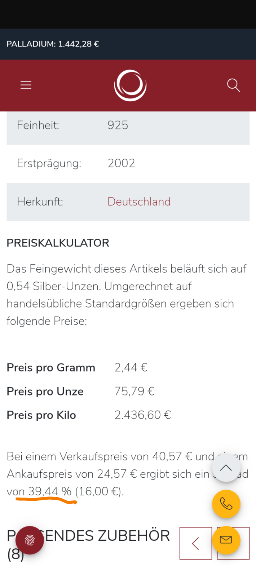Tap the Preis pro Unze amount
256x570 pixels.
134,391
